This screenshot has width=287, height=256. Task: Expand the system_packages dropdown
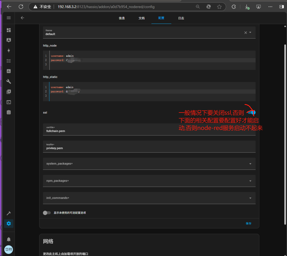(x=250, y=164)
